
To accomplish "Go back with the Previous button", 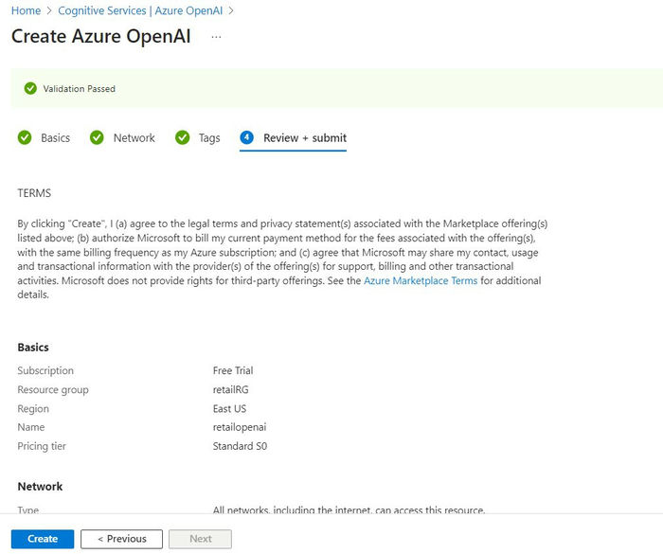I will pos(121,539).
